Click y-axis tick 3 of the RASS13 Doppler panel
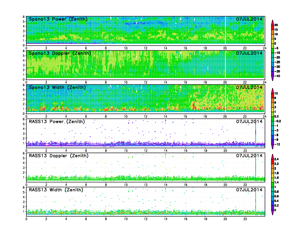 [x=24, y=168]
